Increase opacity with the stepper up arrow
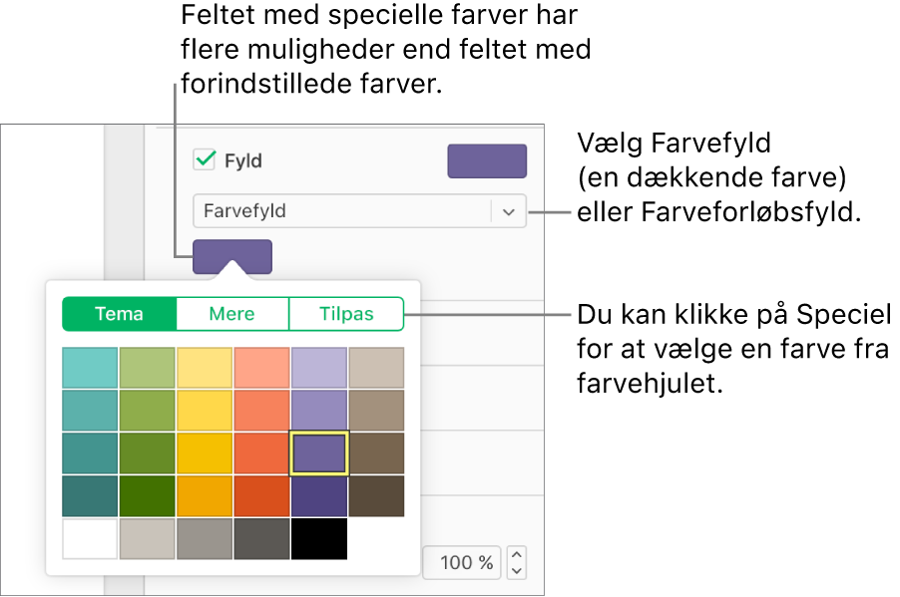The image size is (900, 597). coord(517,554)
